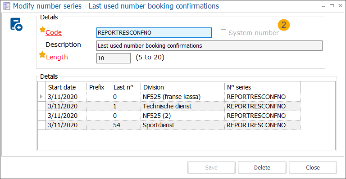Image resolution: width=346 pixels, height=179 pixels.
Task: Click Start date of Technische dienst row
Action: [x=66, y=106]
